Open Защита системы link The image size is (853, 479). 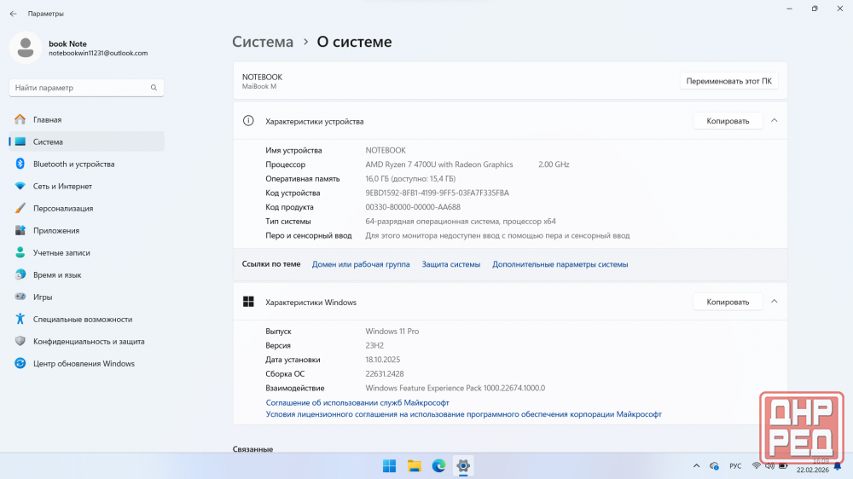click(x=450, y=264)
